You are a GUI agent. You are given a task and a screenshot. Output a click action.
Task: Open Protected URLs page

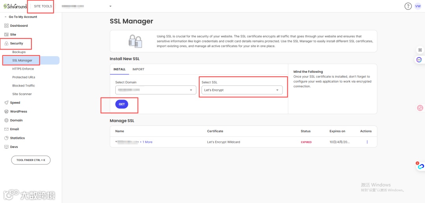pyautogui.click(x=24, y=77)
